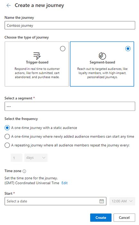Click the journey name input field
This screenshot has width=139, height=225.
pos(70,25)
